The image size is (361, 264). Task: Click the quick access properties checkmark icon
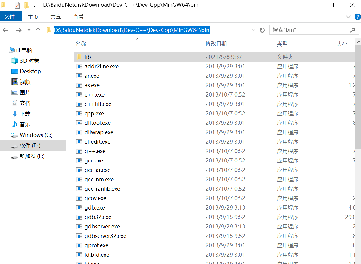pos(17,5)
